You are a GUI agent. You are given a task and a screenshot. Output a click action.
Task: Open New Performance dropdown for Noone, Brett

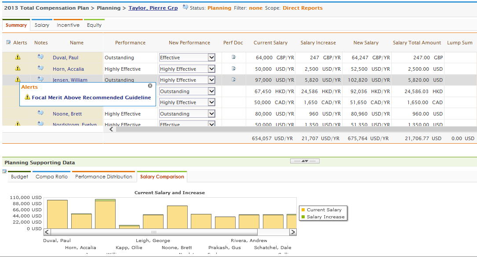tap(211, 114)
